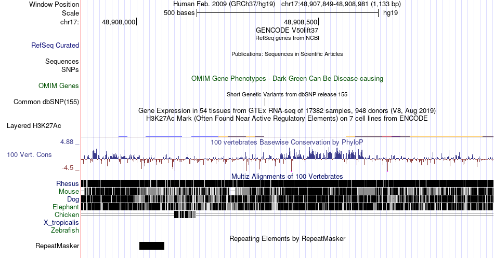Click the chr17: ruler label
The height and width of the screenshot is (258, 494).
[x=70, y=22]
